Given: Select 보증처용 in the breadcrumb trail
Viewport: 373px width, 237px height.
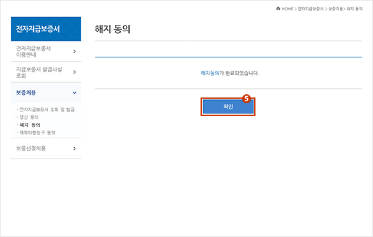Looking at the screenshot, I should point(336,9).
